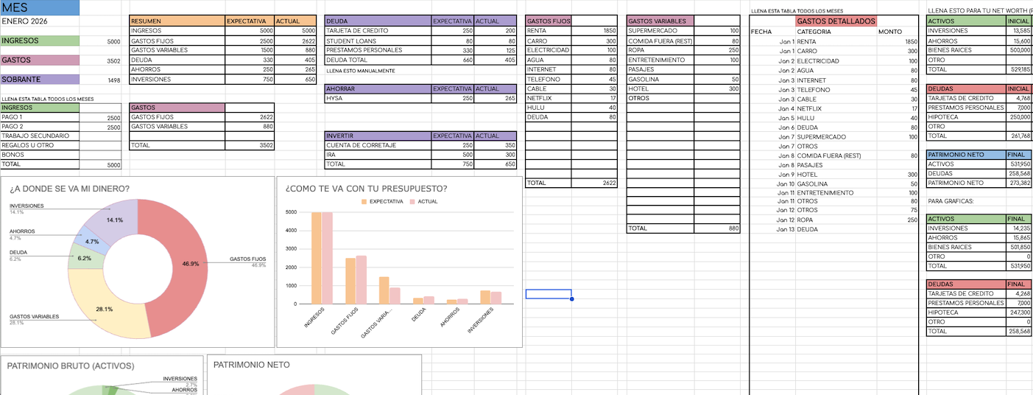Click the GASTOS DETALLADOS red header
The image size is (1033, 395).
[836, 21]
